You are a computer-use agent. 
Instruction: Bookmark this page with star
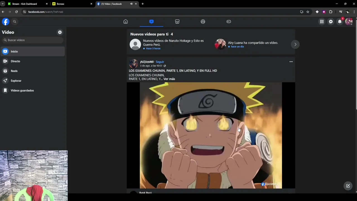tap(308, 12)
